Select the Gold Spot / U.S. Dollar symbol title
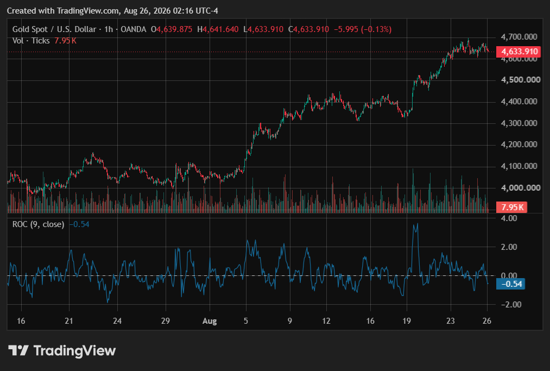 (x=54, y=29)
